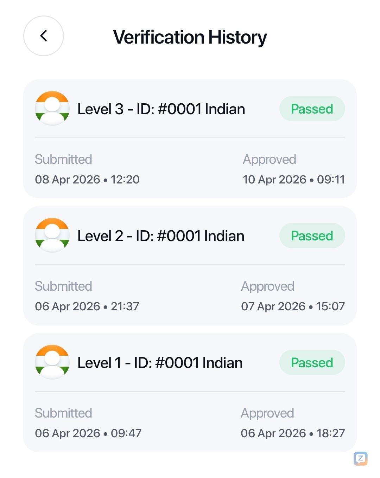Click the Level 1 Indian flag avatar
This screenshot has width=380, height=478.
(x=52, y=362)
